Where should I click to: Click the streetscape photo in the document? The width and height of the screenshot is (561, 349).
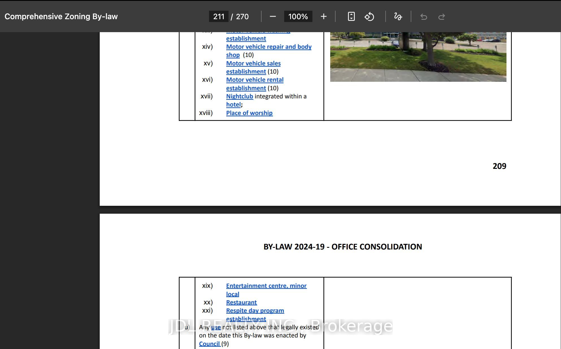(418, 57)
